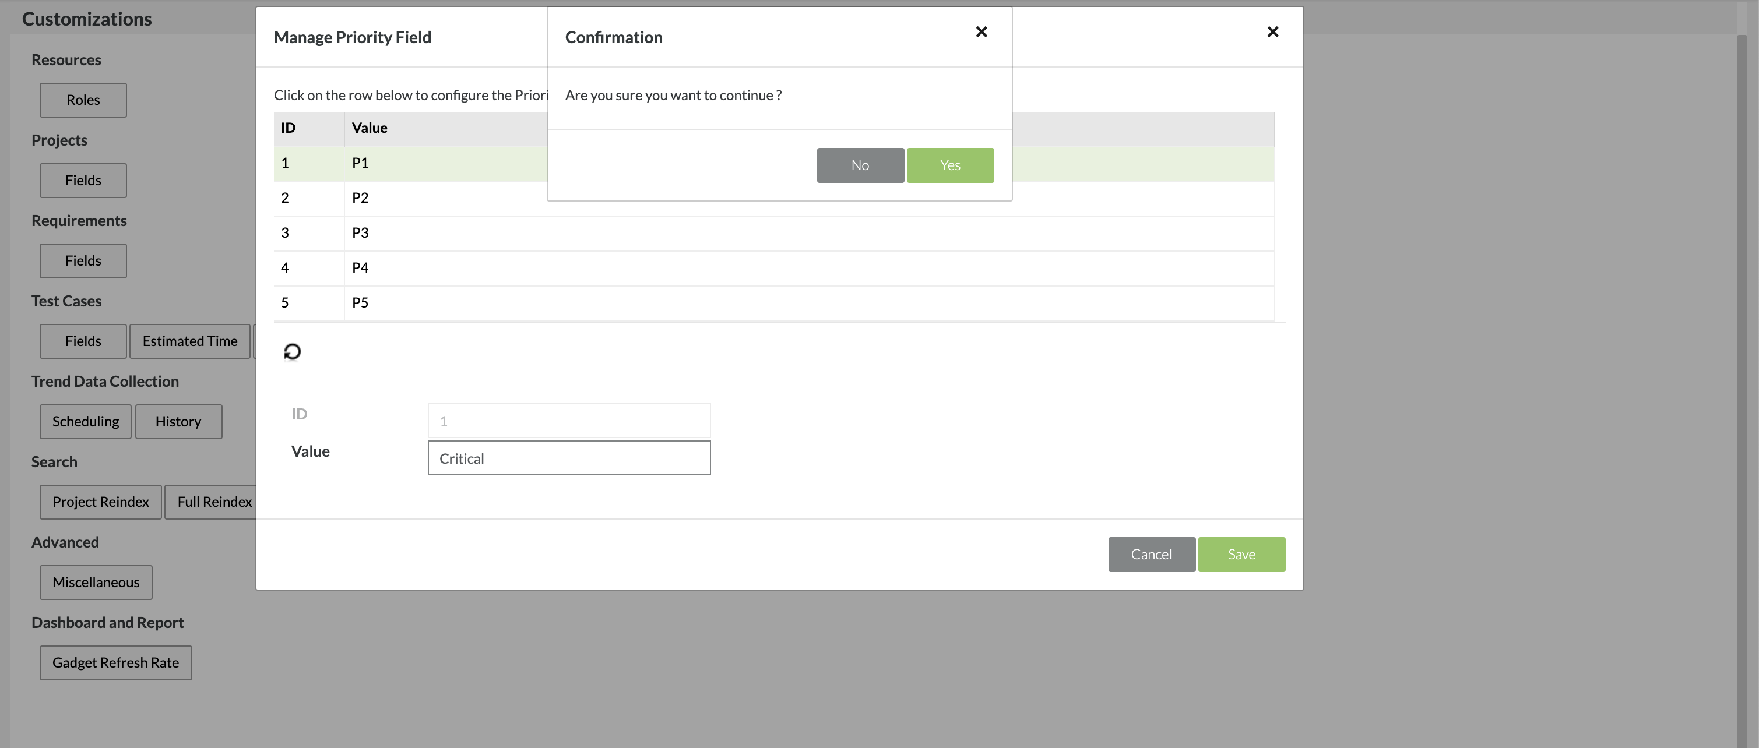Cancel the priority field edits
The image size is (1759, 748).
point(1151,554)
